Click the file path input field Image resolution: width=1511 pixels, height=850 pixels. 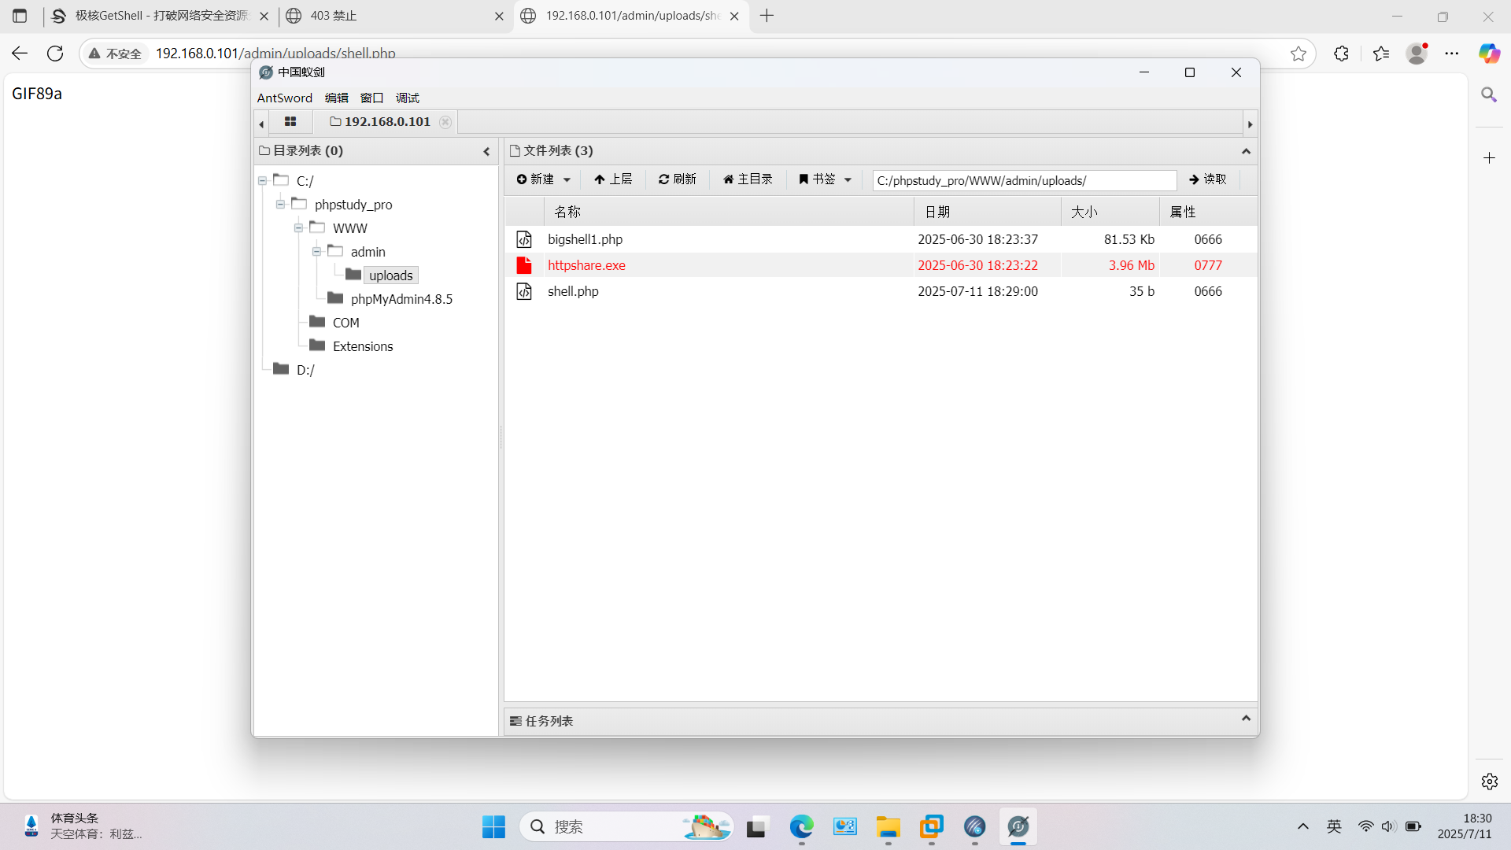1023,181
